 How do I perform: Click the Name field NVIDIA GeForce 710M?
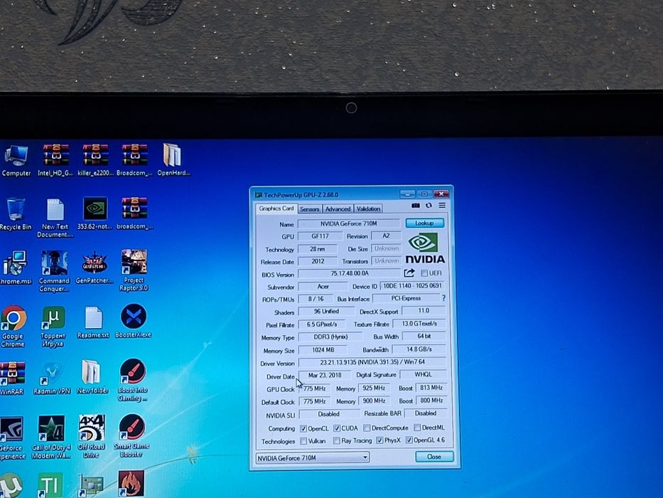coord(349,223)
